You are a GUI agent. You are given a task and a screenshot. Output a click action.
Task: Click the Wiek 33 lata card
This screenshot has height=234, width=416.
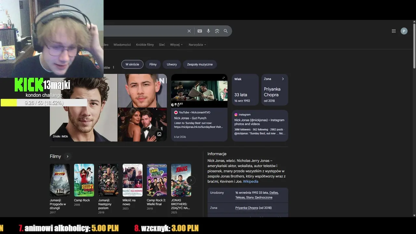pyautogui.click(x=245, y=90)
